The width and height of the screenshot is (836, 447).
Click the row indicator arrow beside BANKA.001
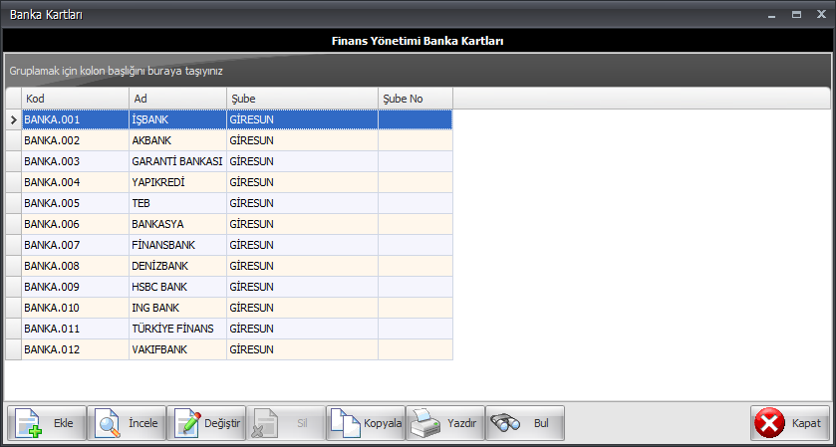pyautogui.click(x=13, y=119)
